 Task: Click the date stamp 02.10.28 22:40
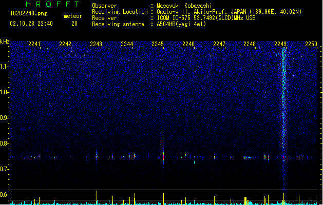[x=31, y=24]
